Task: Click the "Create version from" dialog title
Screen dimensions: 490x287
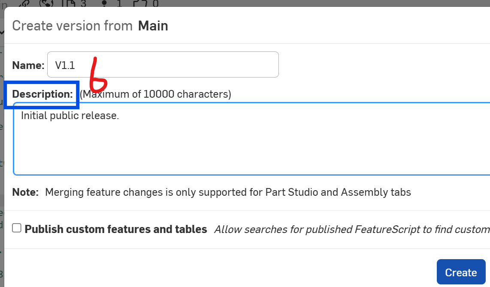Action: (72, 26)
